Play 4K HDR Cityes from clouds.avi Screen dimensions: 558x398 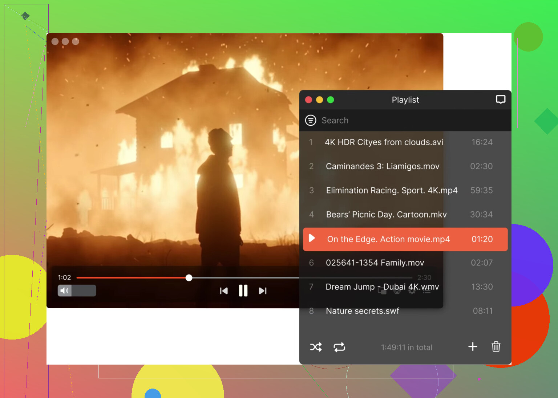[384, 142]
